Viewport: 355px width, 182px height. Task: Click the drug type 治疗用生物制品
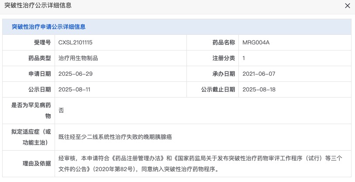(78, 58)
